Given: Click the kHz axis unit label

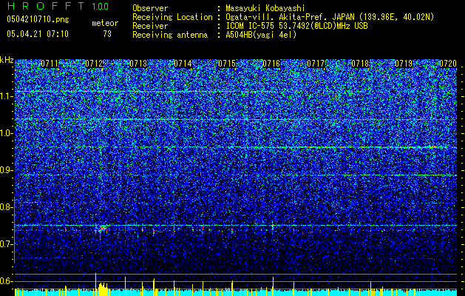Looking at the screenshot, I should [x=7, y=60].
